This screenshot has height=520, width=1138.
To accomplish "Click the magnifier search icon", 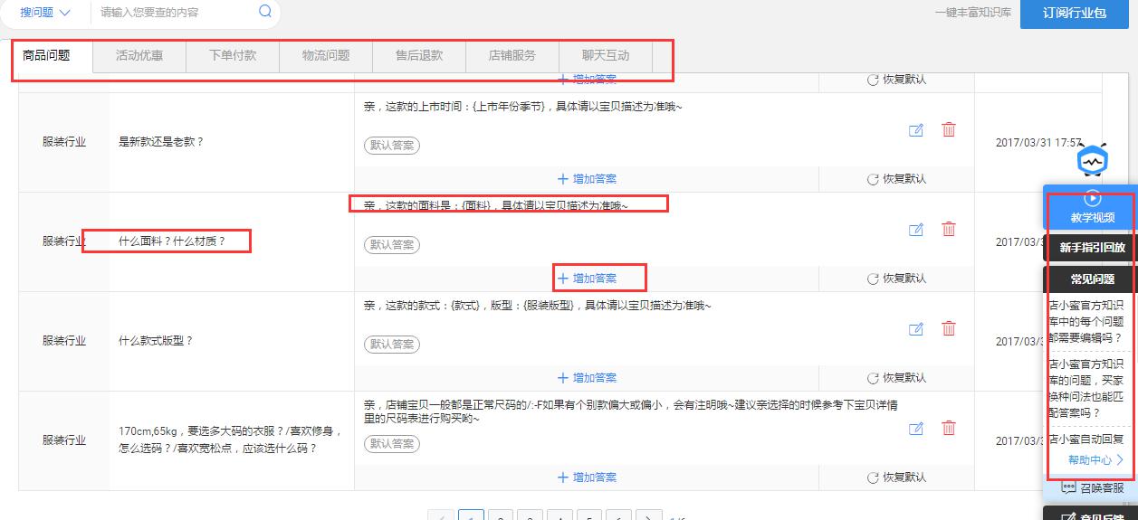I will (265, 12).
